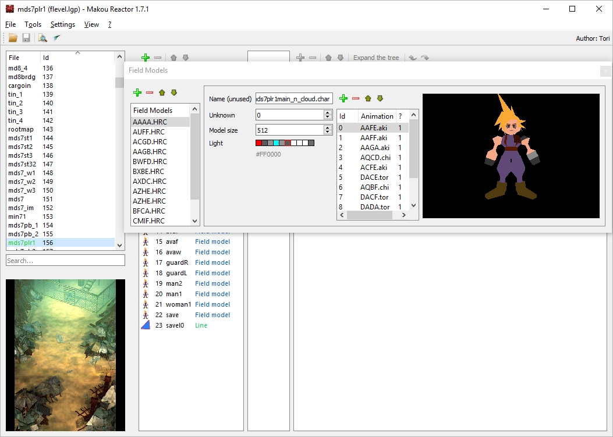
Task: Add a field model with the green plus
Action: 137,93
